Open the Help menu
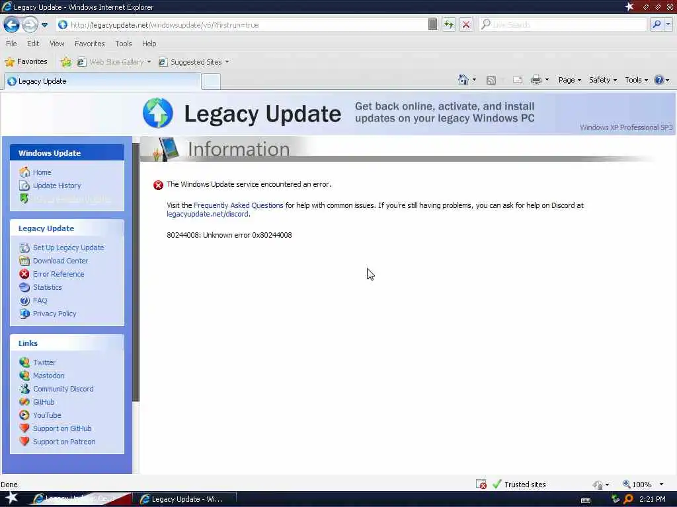Image resolution: width=677 pixels, height=507 pixels. pyautogui.click(x=149, y=44)
